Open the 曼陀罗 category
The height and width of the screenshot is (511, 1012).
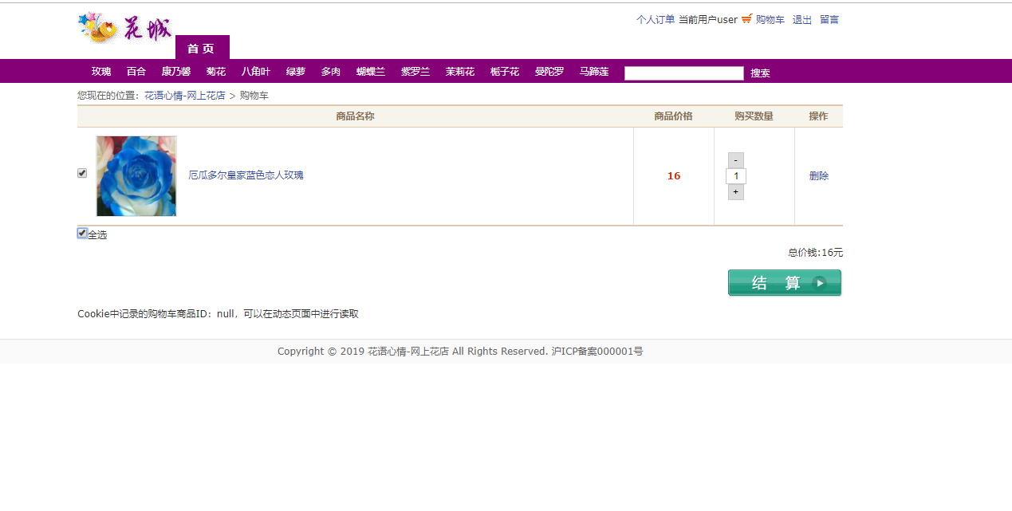(549, 71)
